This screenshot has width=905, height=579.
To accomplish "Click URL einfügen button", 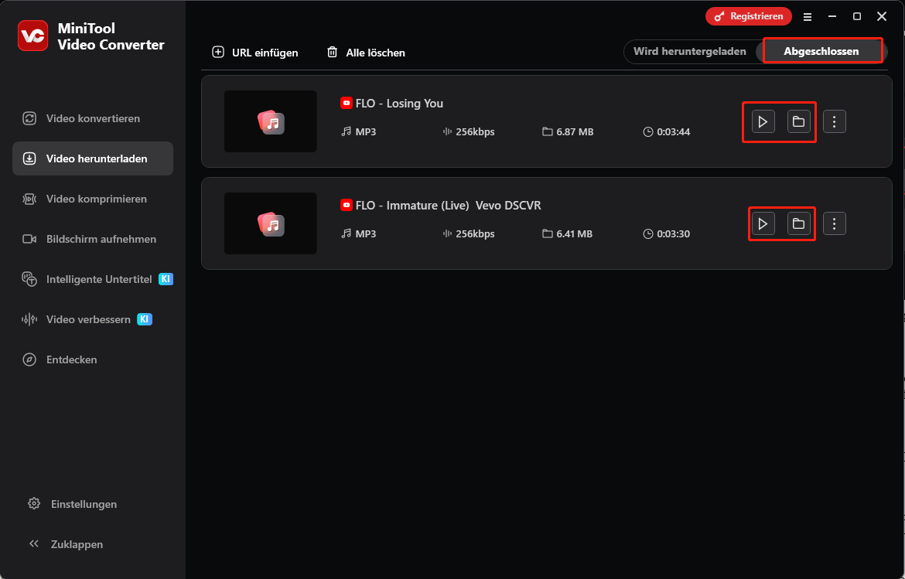I will (x=255, y=53).
